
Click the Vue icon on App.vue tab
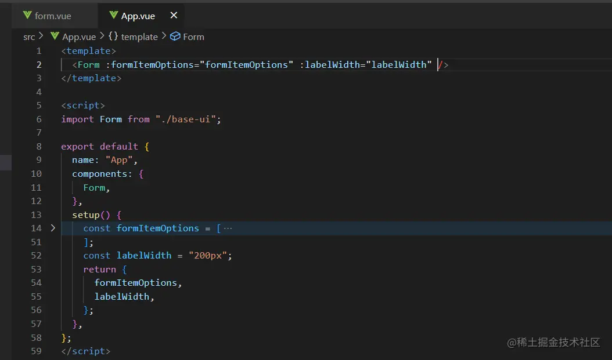point(114,15)
